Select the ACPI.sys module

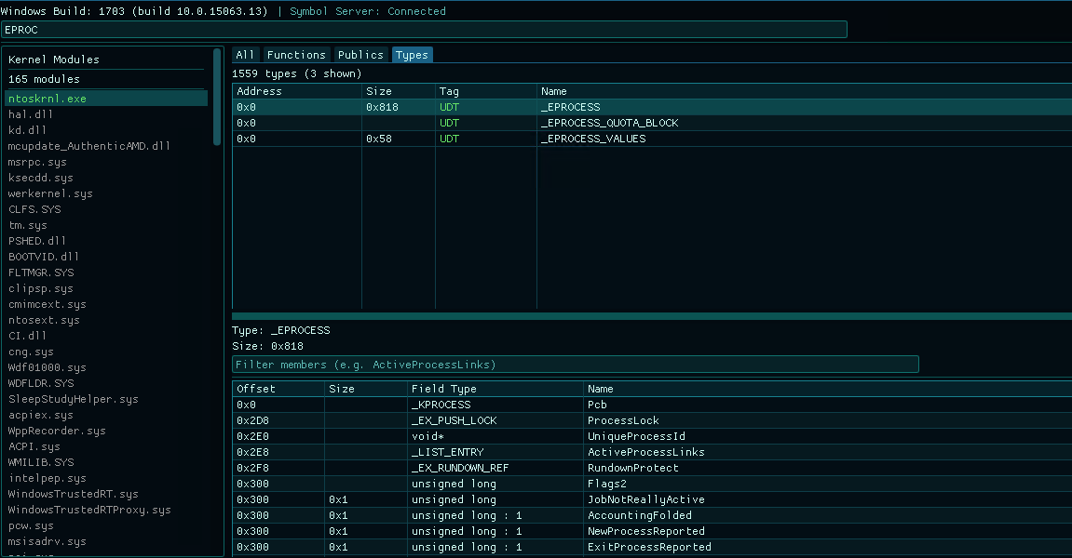coord(106,446)
